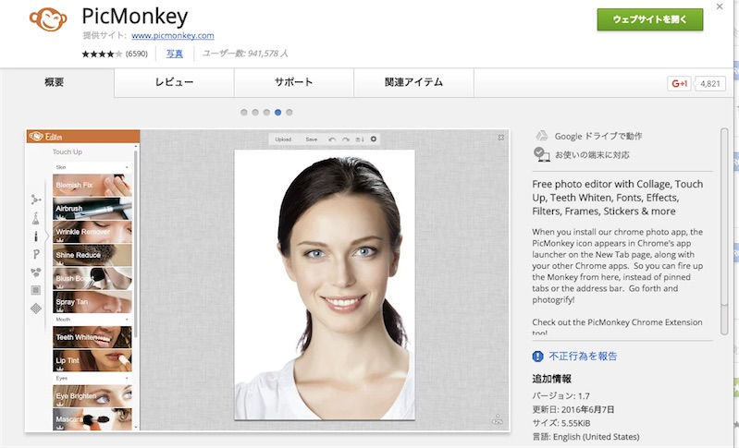739x448 pixels.
Task: Choose the Spray Tan tool thumbnail
Action: (x=92, y=302)
